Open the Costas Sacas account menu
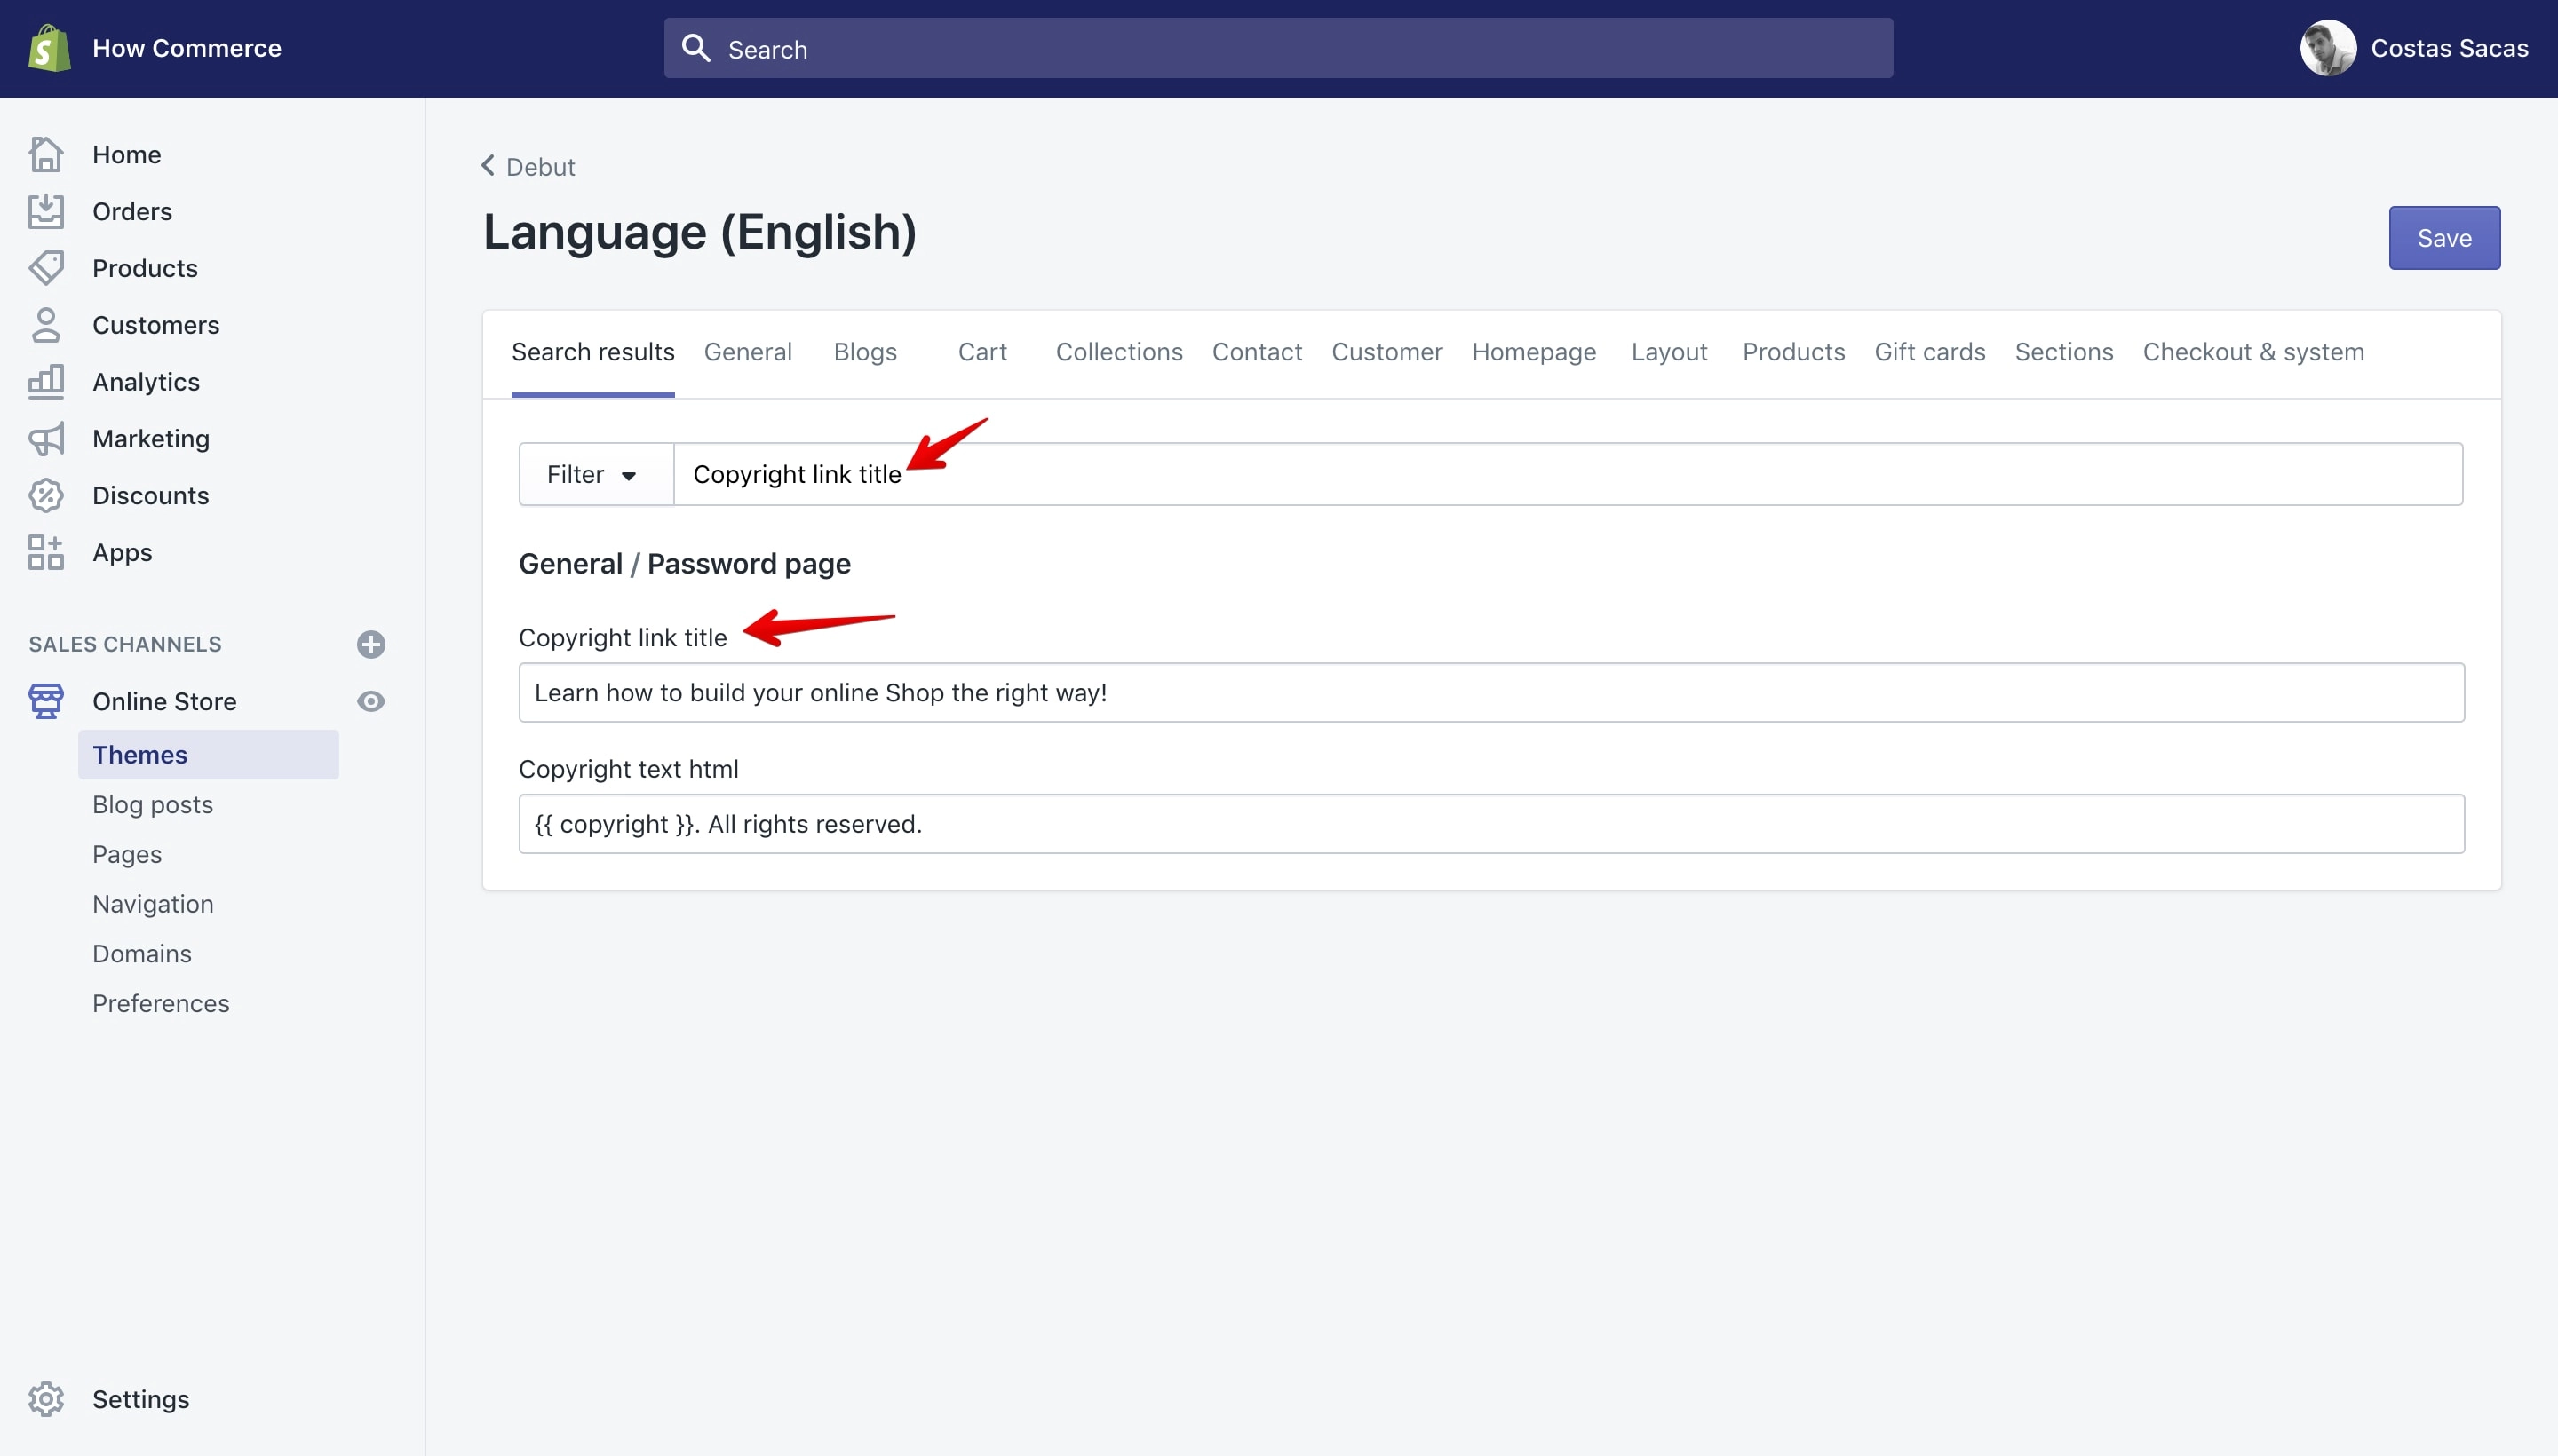This screenshot has width=2558, height=1456. [2414, 48]
